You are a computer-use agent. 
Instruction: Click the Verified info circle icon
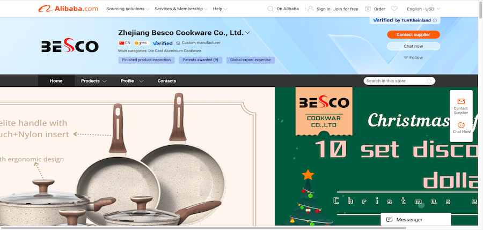[435, 20]
